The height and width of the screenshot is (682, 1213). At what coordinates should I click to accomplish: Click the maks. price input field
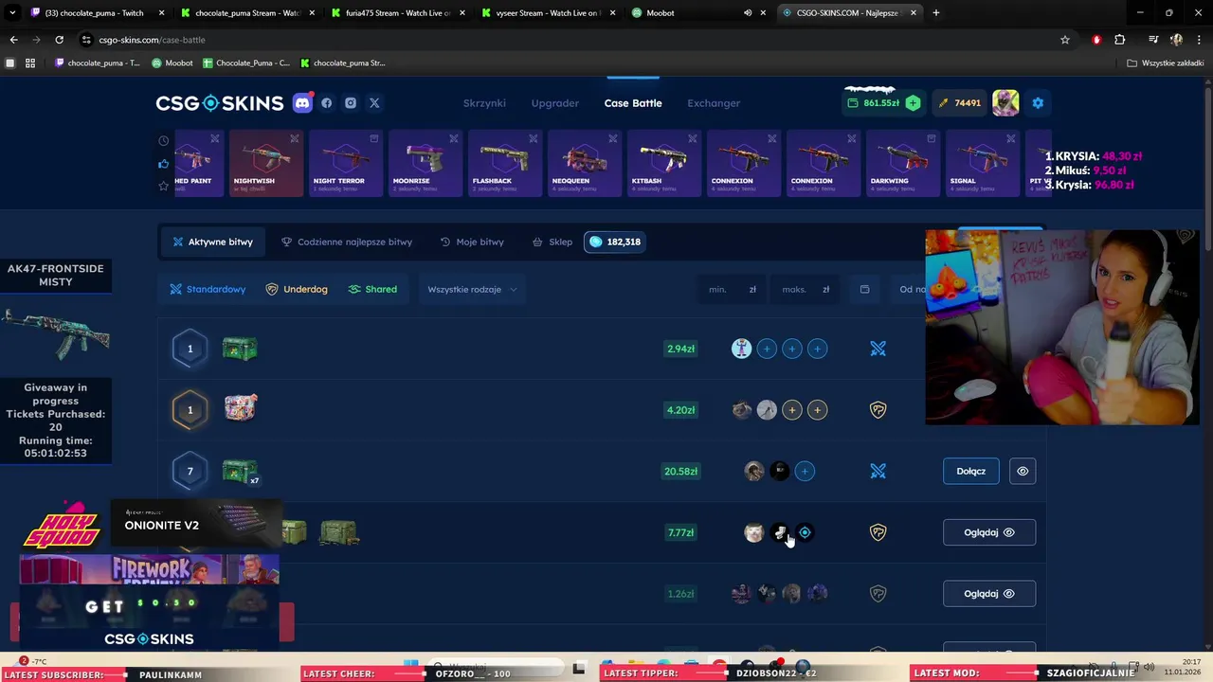[806, 289]
